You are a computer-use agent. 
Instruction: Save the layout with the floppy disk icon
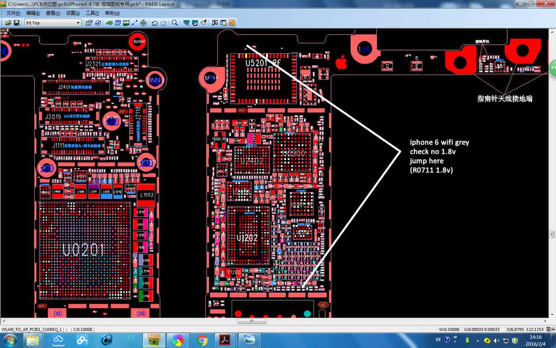click(x=17, y=23)
